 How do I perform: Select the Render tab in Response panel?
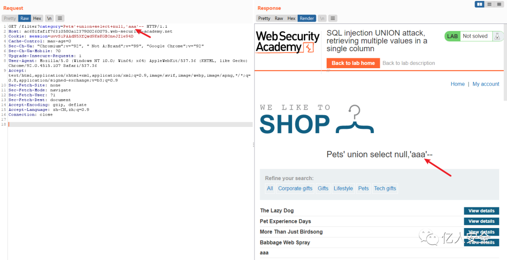(307, 18)
